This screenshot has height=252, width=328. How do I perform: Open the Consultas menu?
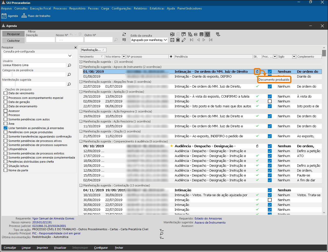[x=21, y=8]
